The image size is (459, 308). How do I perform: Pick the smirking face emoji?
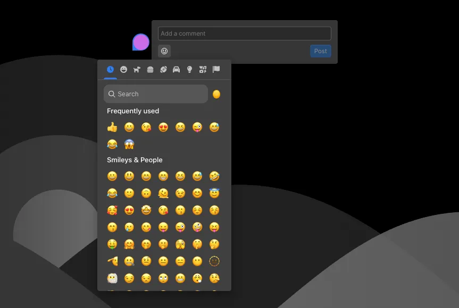click(x=129, y=278)
